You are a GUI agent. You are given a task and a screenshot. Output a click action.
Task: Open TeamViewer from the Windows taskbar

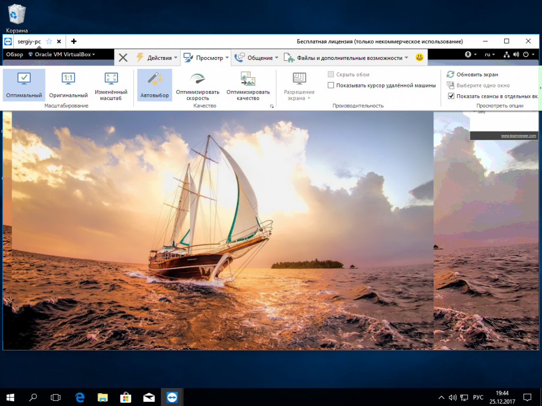tap(172, 397)
